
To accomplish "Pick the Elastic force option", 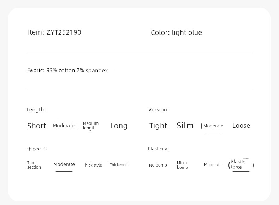I will coord(238,164).
